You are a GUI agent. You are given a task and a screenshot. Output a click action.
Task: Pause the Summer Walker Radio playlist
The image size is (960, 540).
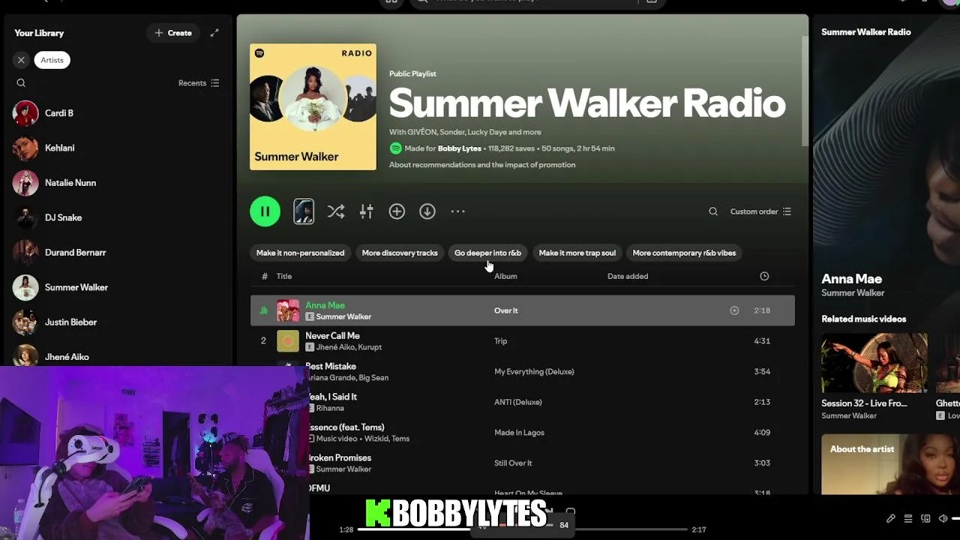tap(265, 211)
